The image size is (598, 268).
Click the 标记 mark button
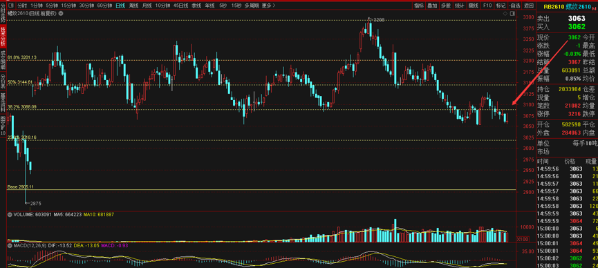pyautogui.click(x=501, y=6)
